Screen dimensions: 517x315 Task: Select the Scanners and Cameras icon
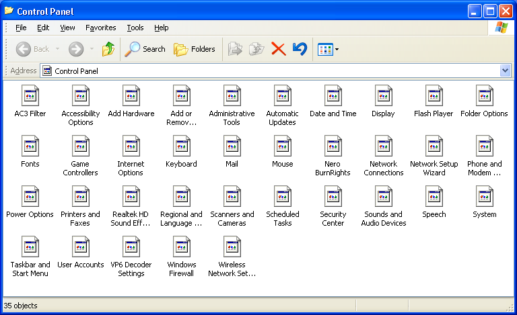coord(232,196)
